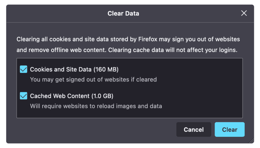Click "You may get signed out" description
This screenshot has height=148, width=260.
(x=93, y=79)
